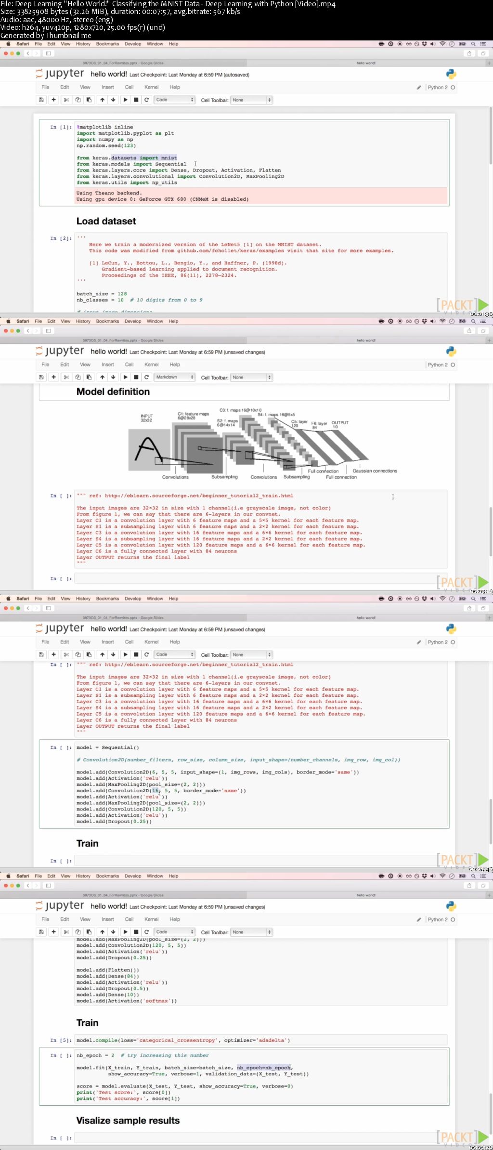Click model.compile categorical_crossentropy line
Viewport: 493px width, 1150px height.
[x=183, y=1040]
